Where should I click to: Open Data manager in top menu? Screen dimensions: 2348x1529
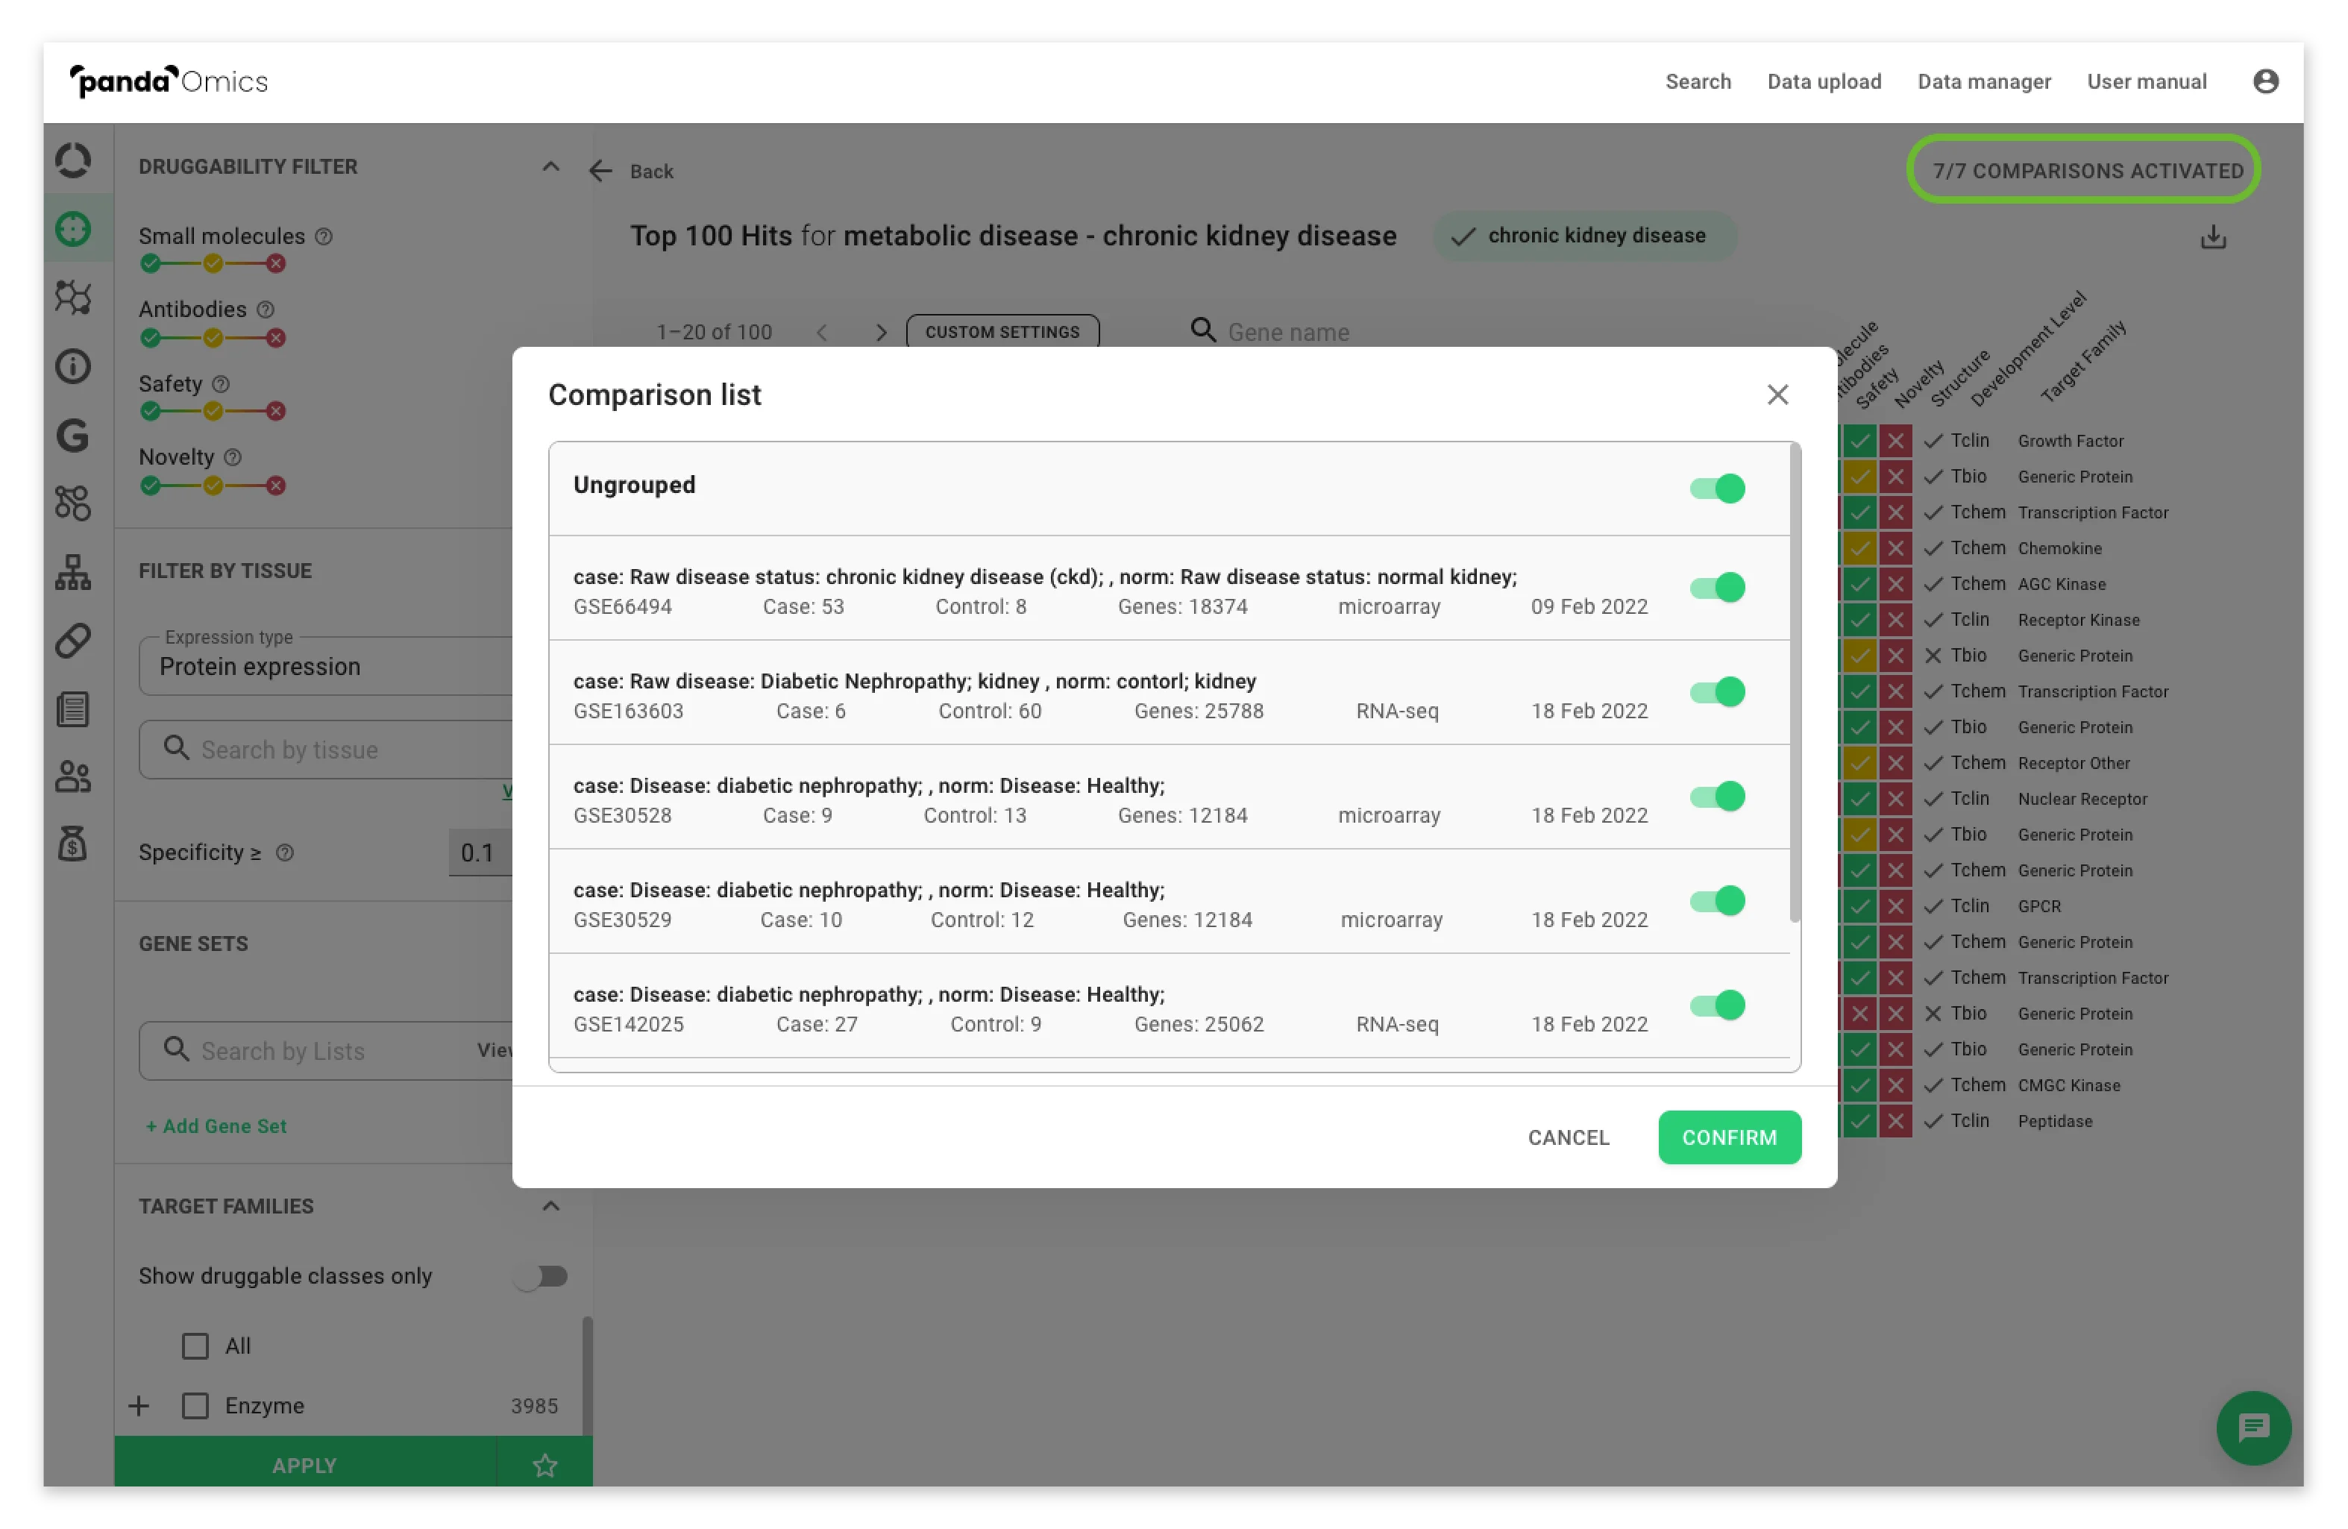point(1983,81)
